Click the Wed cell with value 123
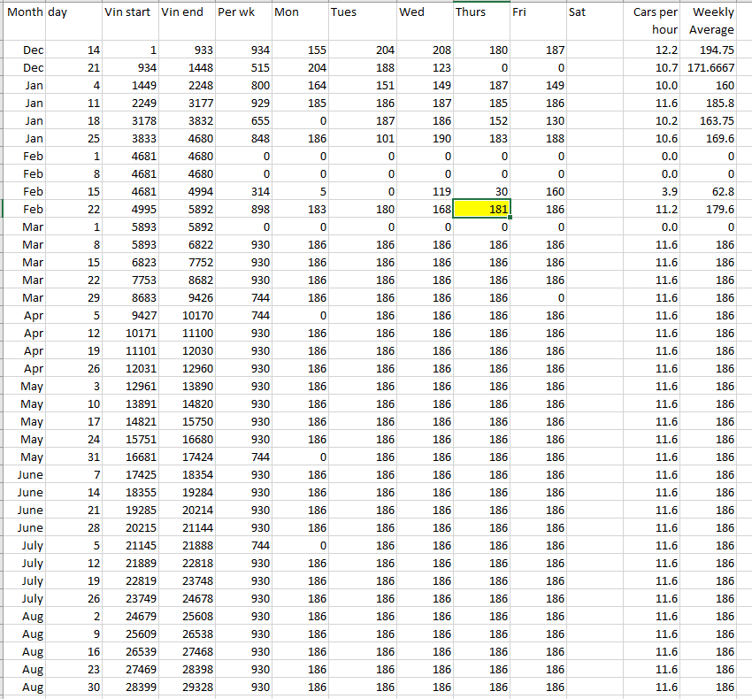Viewport: 752px width, 699px height. 424,68
